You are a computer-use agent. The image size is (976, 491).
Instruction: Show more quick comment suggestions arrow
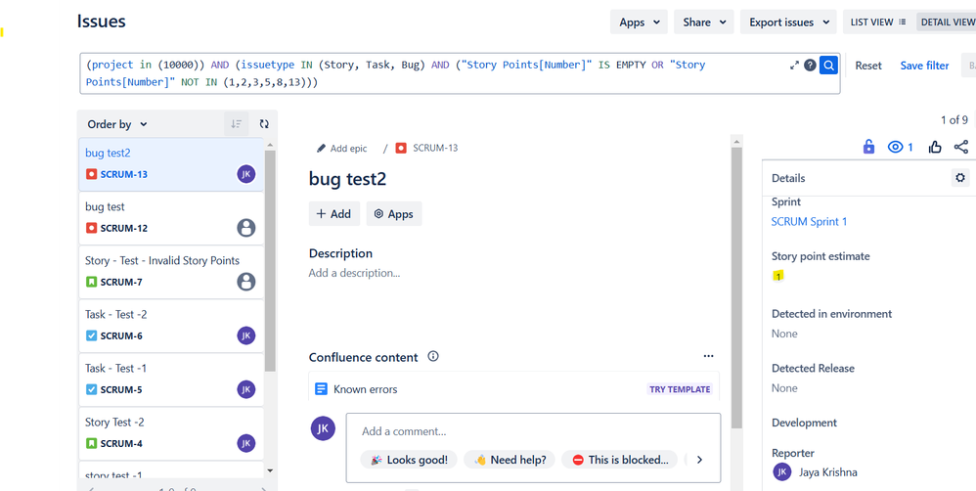coord(699,460)
